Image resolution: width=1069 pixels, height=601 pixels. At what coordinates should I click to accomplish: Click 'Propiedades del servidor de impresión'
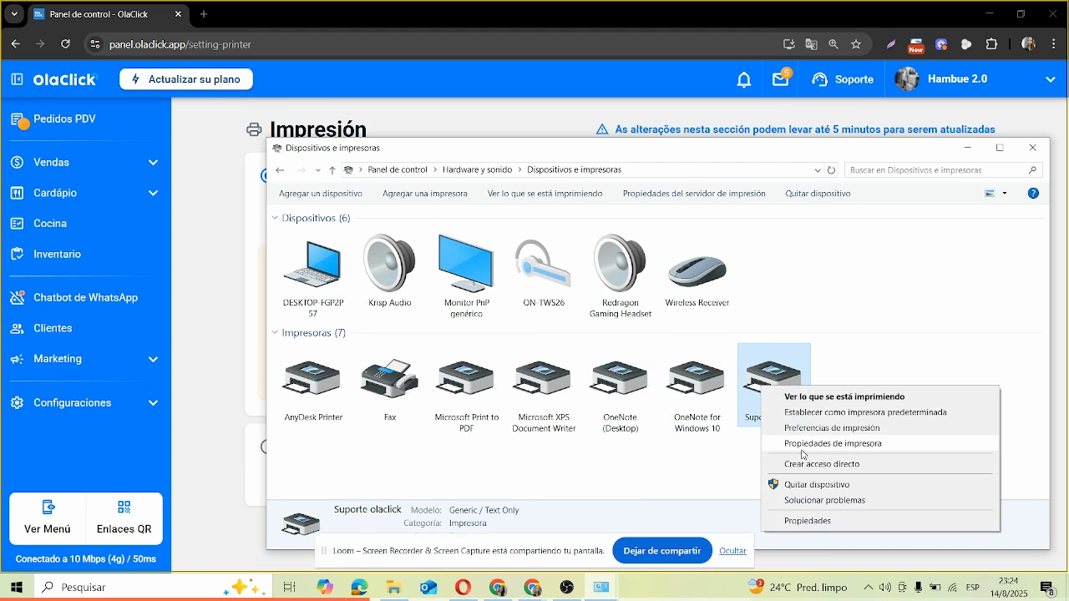[694, 194]
